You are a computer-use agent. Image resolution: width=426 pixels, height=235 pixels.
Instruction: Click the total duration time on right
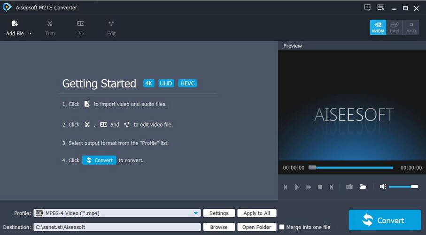click(411, 168)
